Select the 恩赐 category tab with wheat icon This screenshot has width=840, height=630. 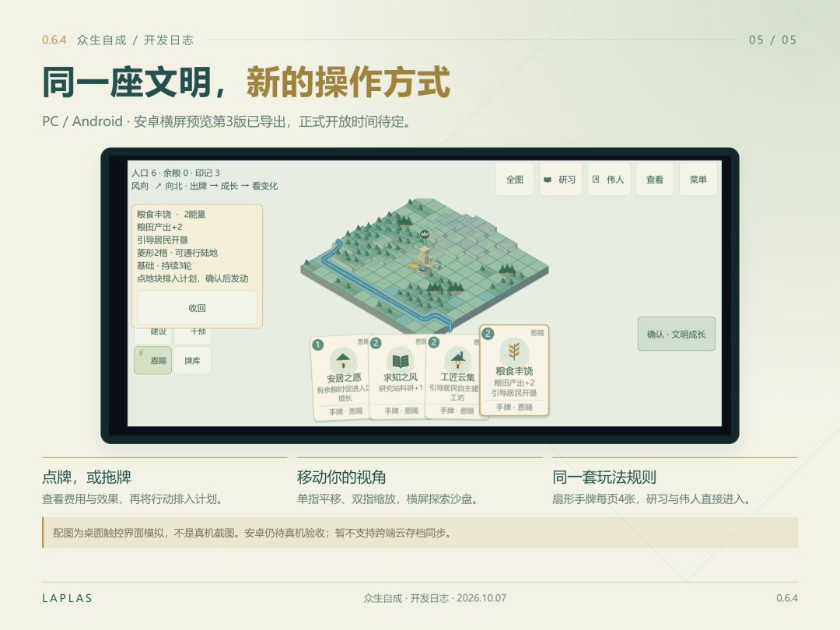tap(152, 361)
